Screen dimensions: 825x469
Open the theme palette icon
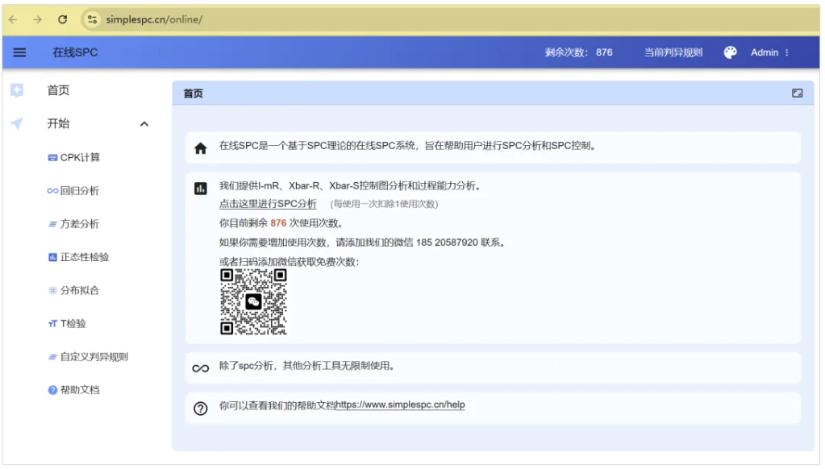[730, 52]
